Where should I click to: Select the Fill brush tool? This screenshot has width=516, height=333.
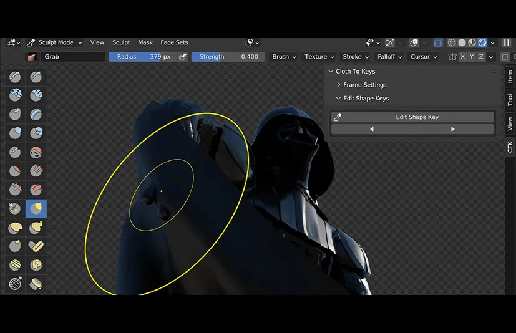36,171
